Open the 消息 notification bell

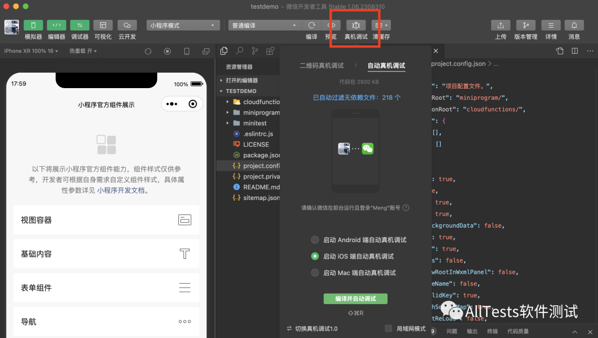pos(574,25)
